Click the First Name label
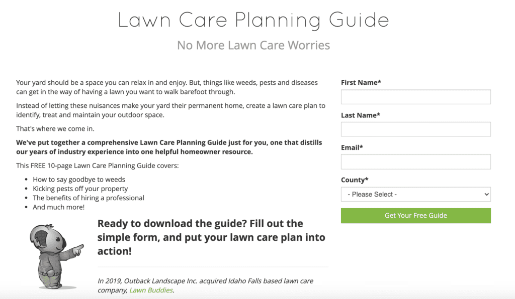515x299 pixels. pyautogui.click(x=361, y=83)
